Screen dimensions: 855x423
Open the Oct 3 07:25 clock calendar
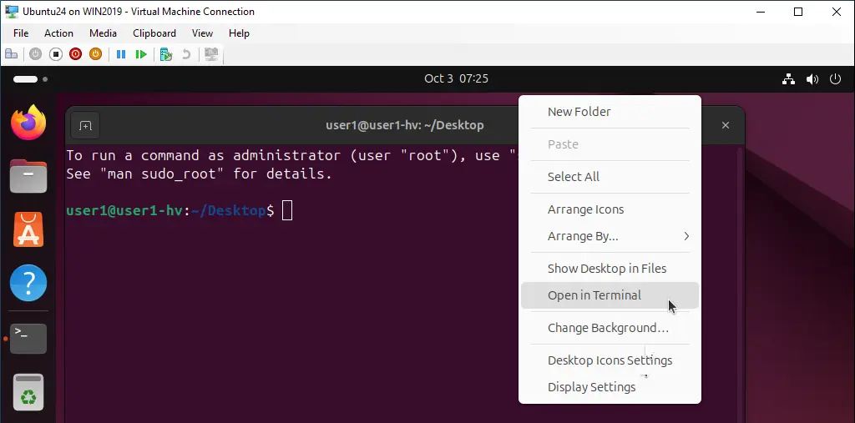[x=456, y=78]
